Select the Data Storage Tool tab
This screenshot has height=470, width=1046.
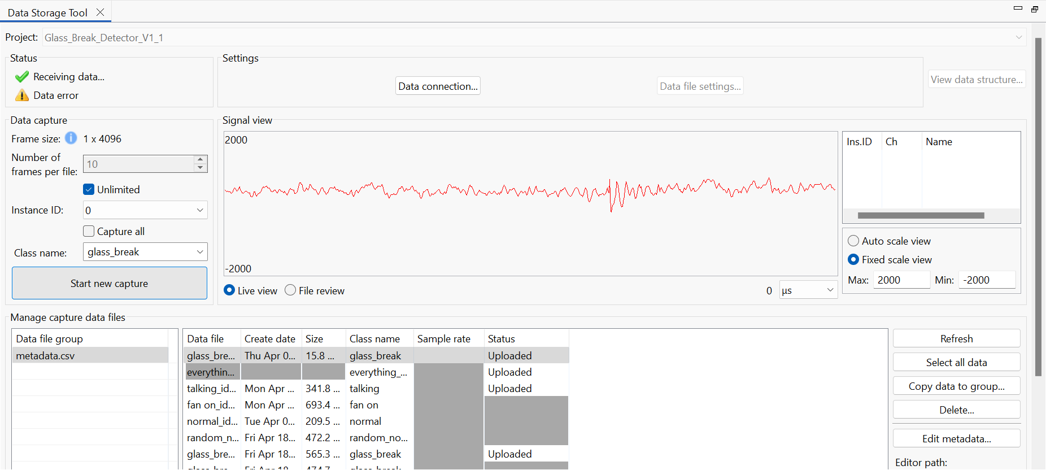tap(47, 12)
